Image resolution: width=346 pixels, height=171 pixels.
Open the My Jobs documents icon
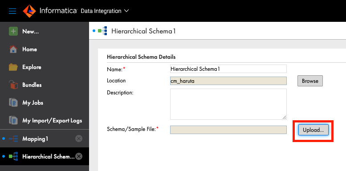(x=13, y=102)
